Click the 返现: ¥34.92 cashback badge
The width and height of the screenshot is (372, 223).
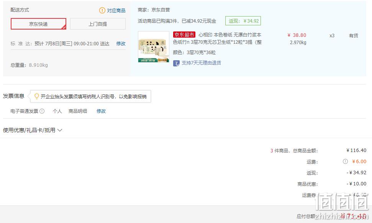(x=243, y=21)
